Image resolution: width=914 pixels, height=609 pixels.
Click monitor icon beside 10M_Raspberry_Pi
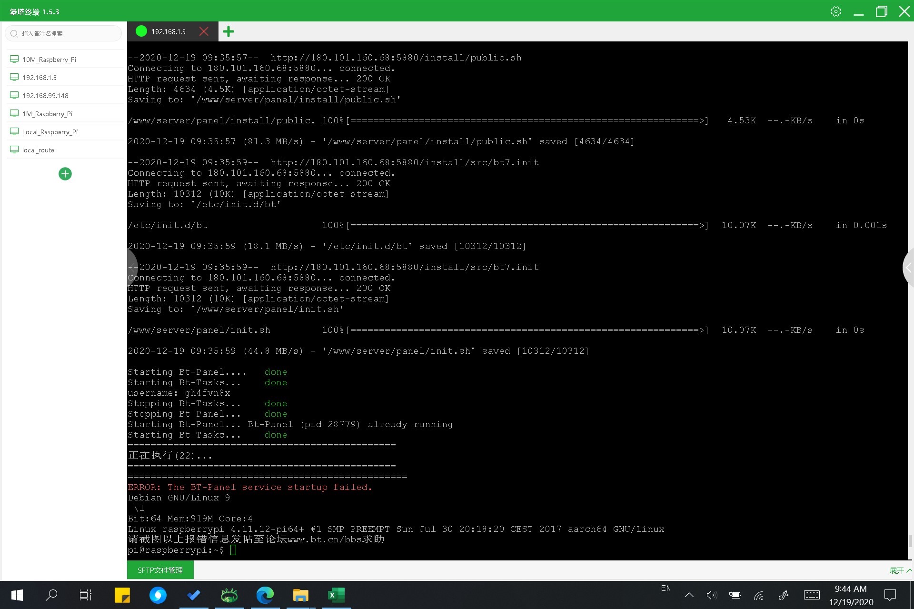pyautogui.click(x=14, y=59)
